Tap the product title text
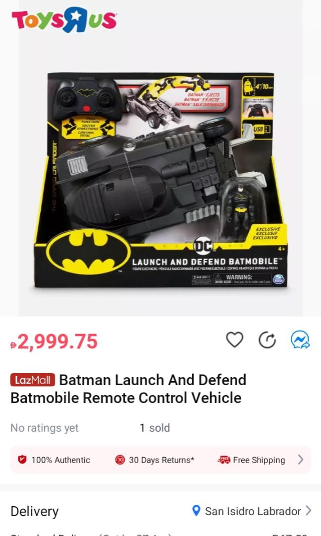The height and width of the screenshot is (536, 321). pos(128,389)
